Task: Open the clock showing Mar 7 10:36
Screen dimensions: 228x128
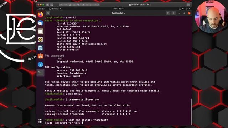Action: tap(118, 9)
